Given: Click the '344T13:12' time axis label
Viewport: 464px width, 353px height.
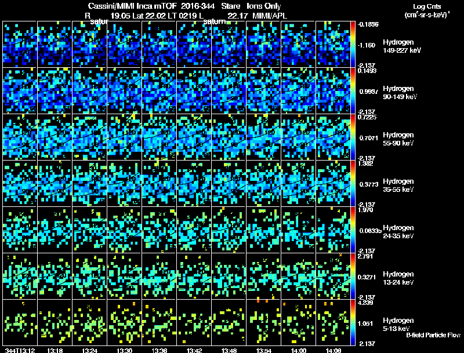Looking at the screenshot, I should tap(20, 350).
